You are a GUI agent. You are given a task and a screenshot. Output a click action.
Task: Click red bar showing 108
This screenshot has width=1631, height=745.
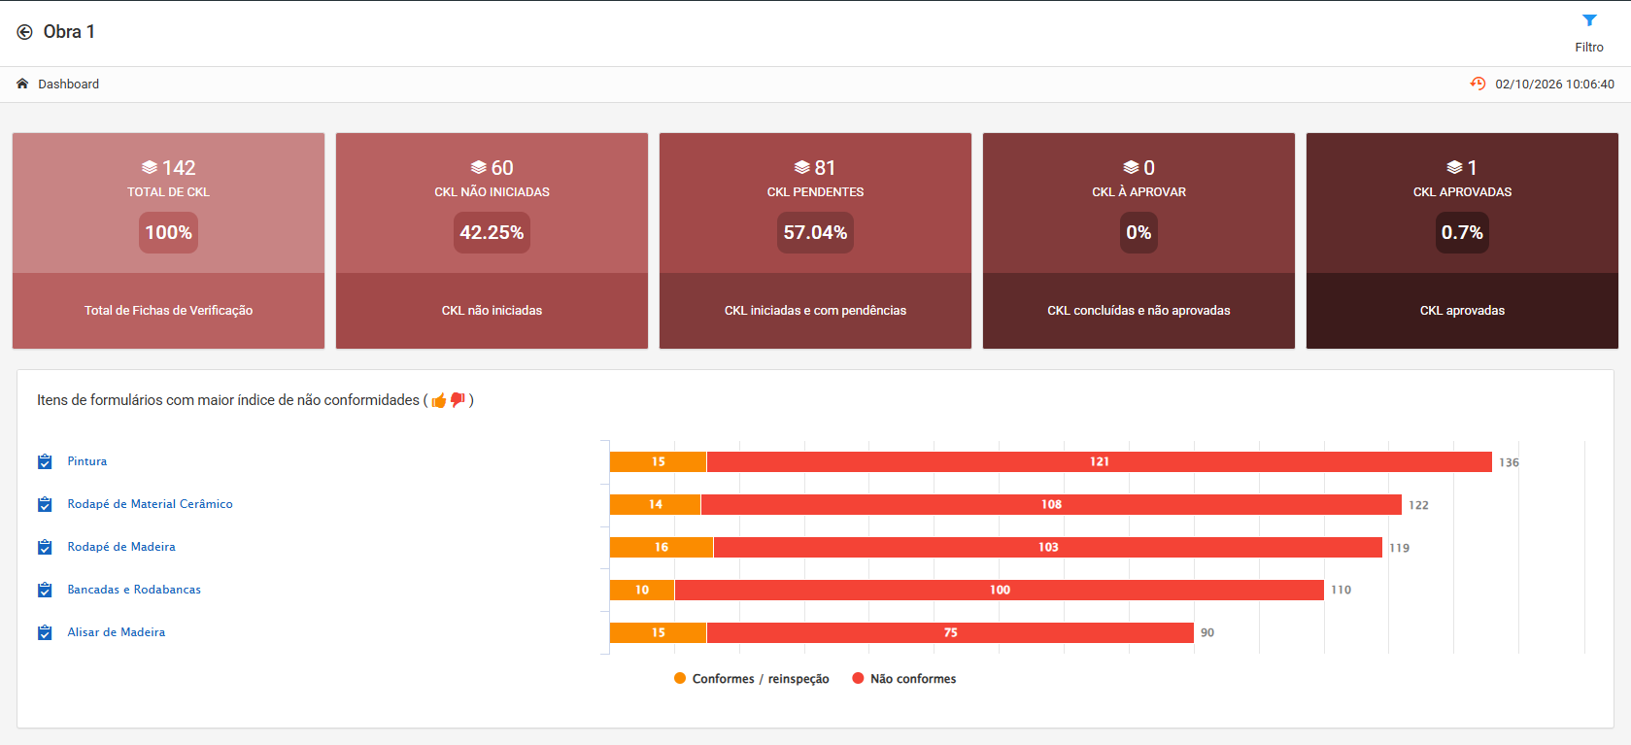1051,504
